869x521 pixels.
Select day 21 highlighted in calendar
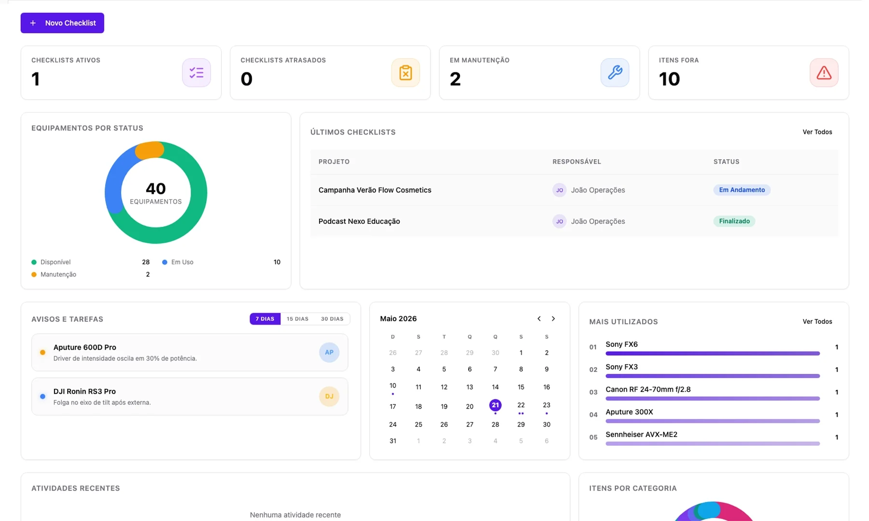coord(495,405)
